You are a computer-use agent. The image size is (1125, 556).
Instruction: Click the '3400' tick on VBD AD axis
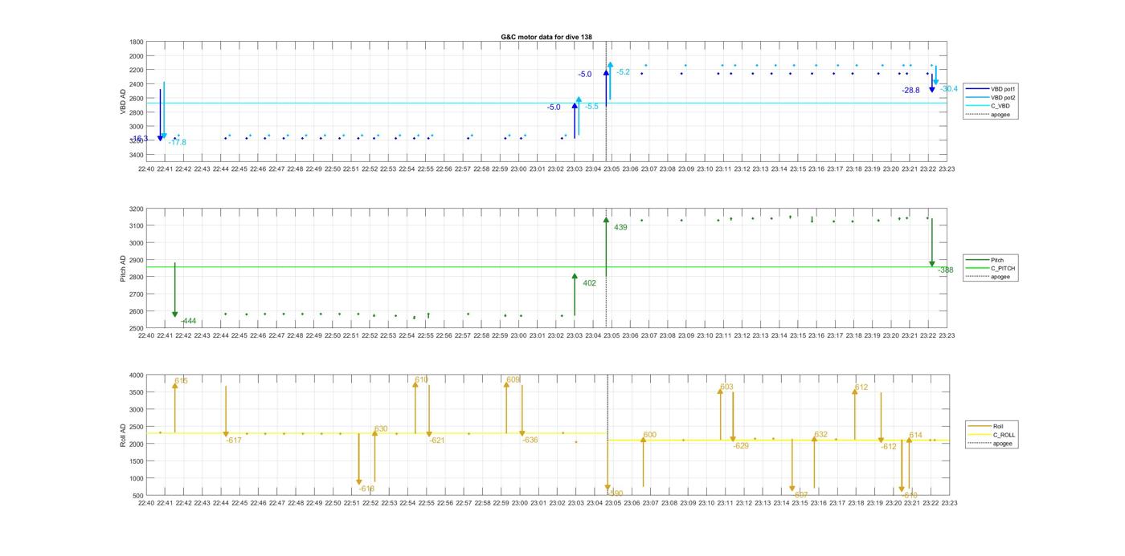(137, 155)
